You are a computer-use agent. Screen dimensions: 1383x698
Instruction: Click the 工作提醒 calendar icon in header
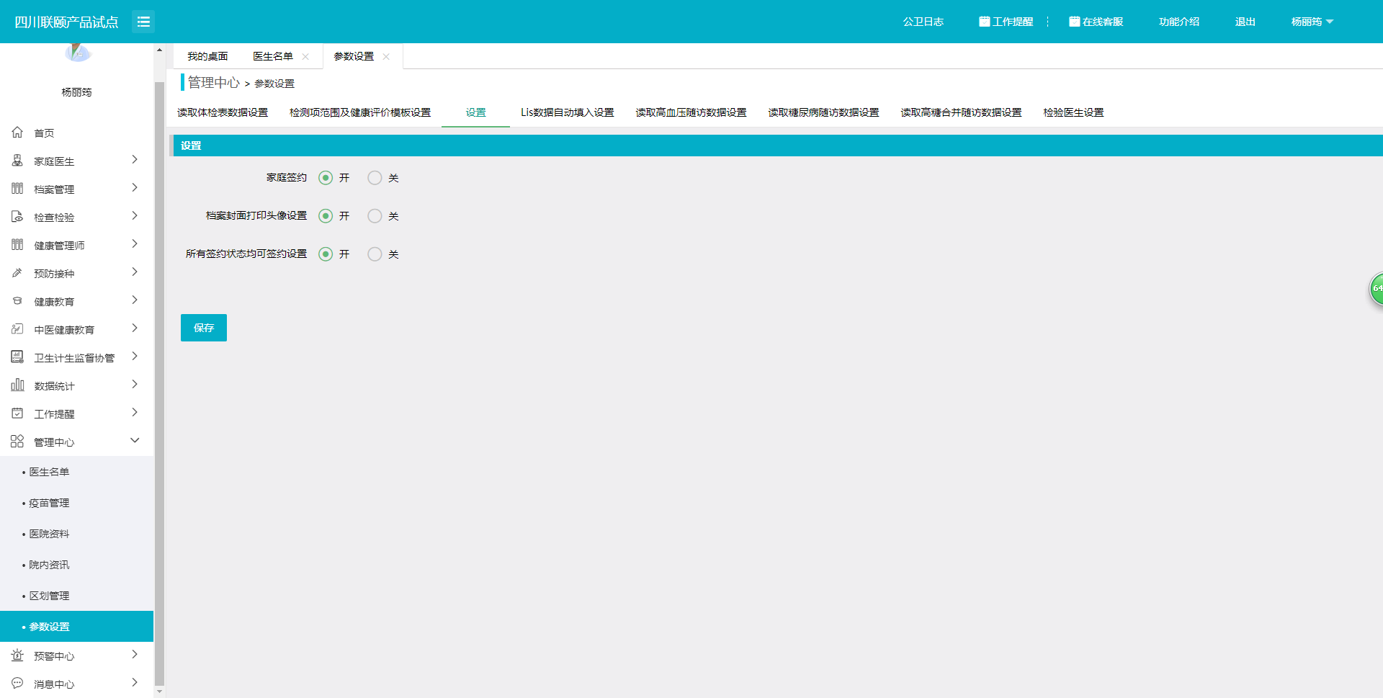[984, 22]
